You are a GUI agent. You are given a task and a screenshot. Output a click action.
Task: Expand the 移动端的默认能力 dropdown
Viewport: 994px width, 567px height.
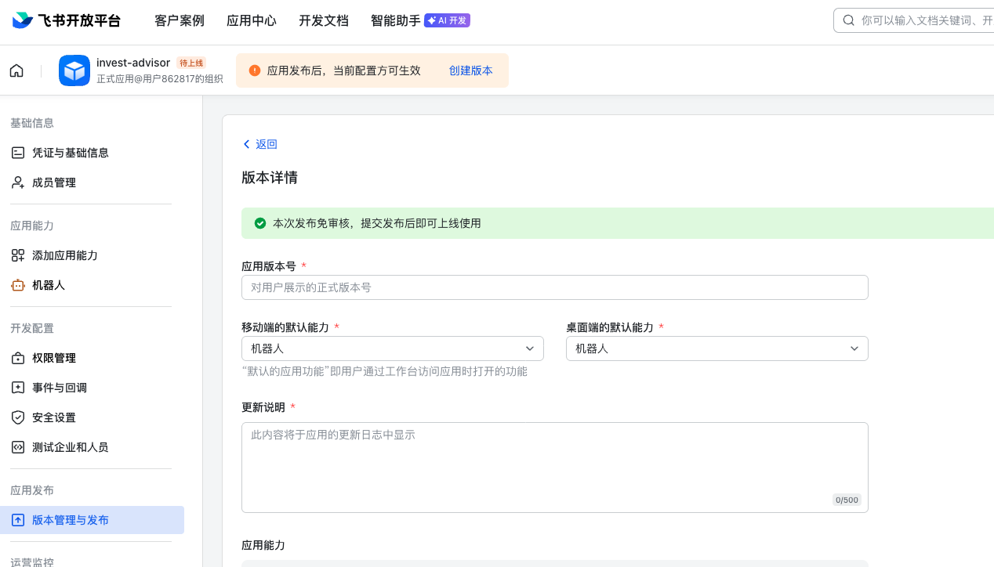coord(392,348)
